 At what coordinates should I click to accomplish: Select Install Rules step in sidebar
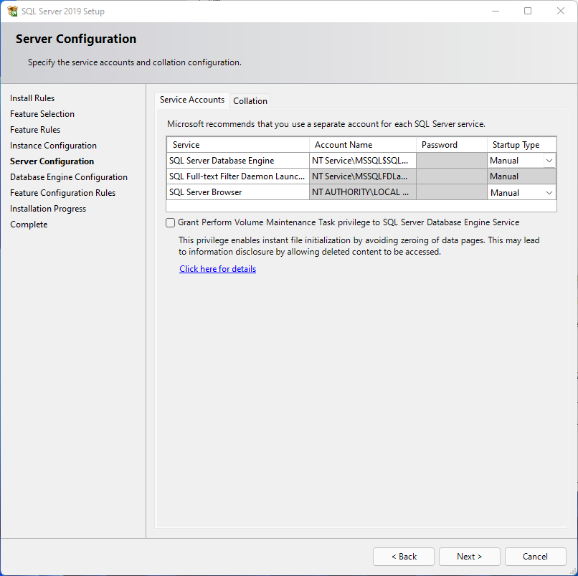coord(32,98)
